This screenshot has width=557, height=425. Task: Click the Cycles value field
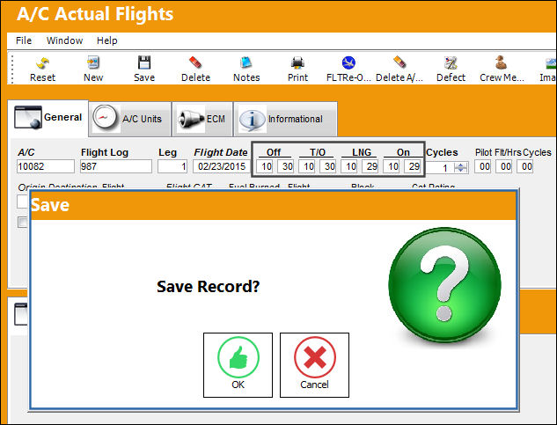pos(440,167)
